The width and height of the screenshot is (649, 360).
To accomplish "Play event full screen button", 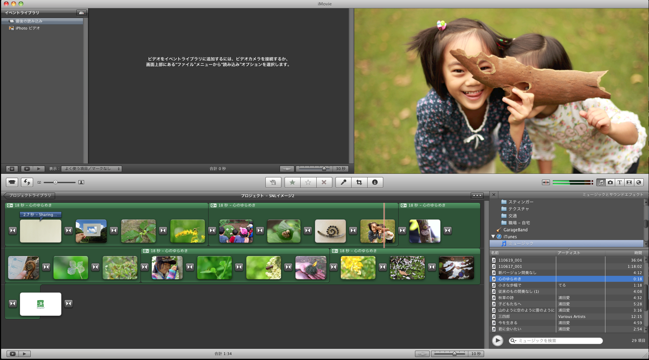I will coord(27,169).
